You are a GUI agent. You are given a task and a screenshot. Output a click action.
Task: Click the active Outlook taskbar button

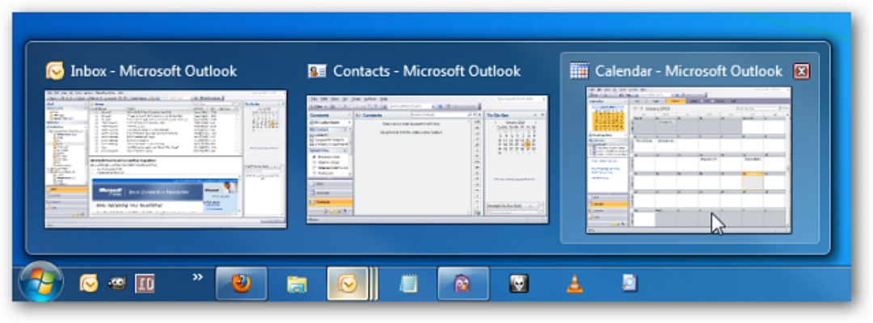click(x=348, y=283)
